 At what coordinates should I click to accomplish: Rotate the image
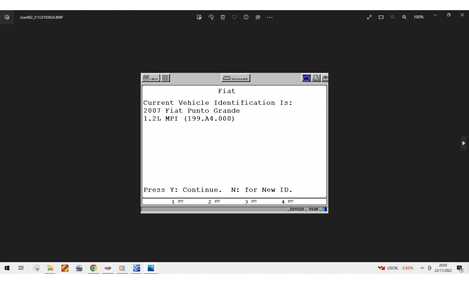tap(211, 17)
